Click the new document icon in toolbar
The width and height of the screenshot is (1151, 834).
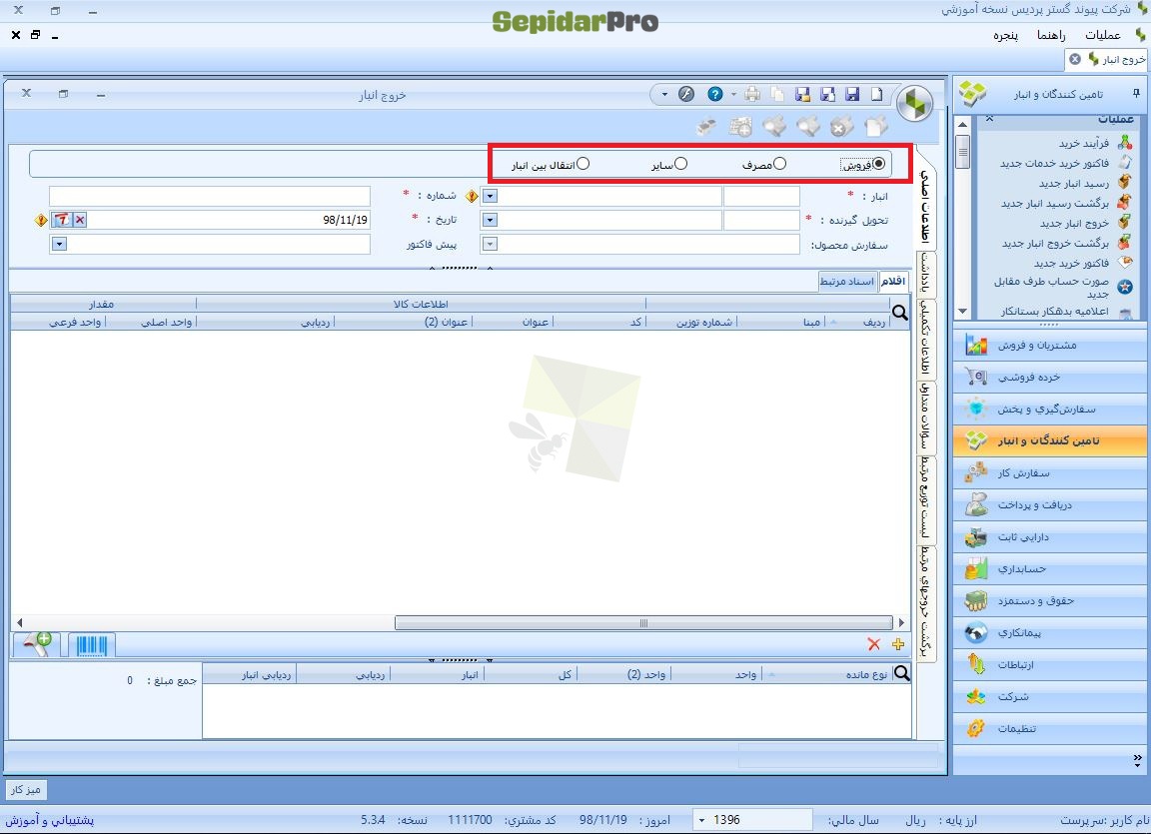876,94
